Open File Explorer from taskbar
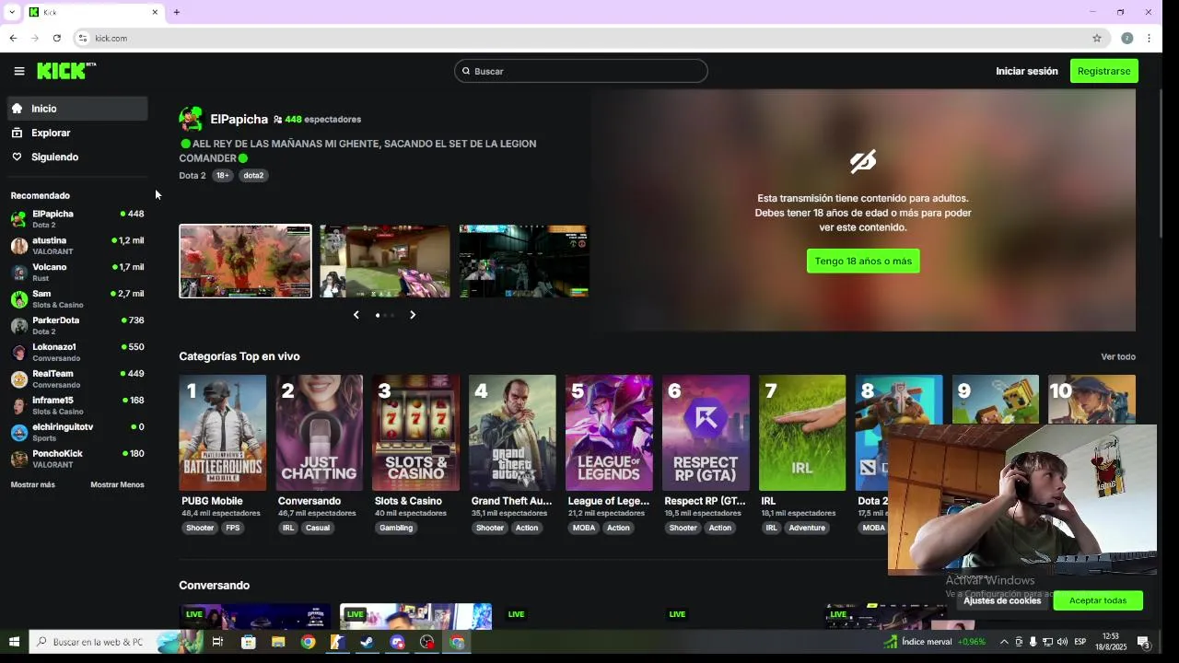 coord(278,642)
